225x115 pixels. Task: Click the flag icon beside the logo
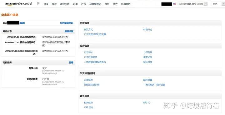pyautogui.click(x=38, y=4)
